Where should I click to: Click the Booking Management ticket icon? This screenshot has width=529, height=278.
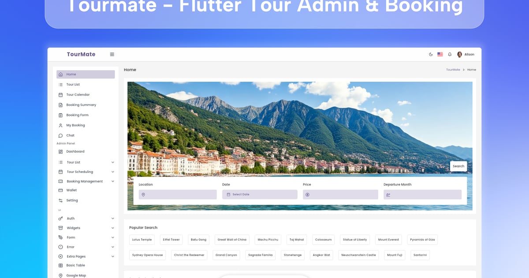[x=61, y=181]
